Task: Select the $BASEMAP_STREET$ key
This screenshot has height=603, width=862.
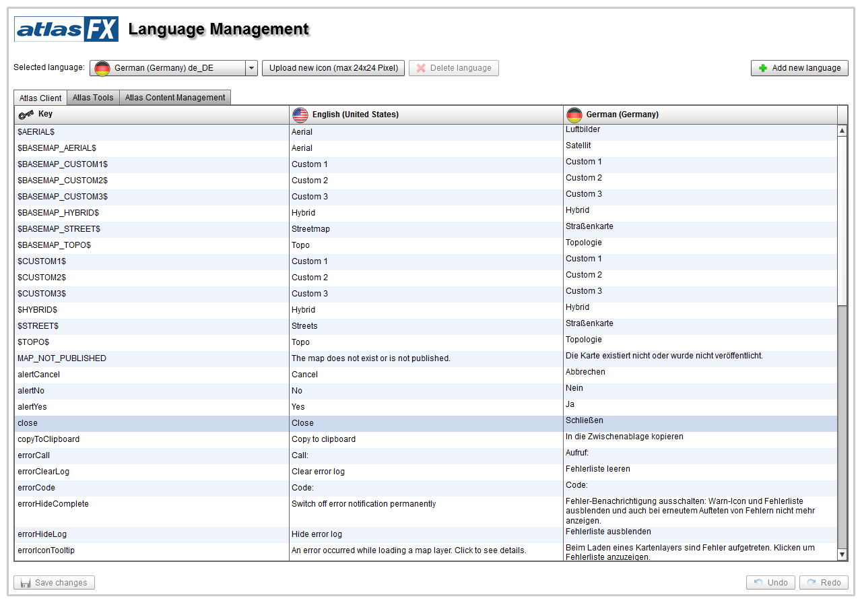Action: (x=59, y=229)
